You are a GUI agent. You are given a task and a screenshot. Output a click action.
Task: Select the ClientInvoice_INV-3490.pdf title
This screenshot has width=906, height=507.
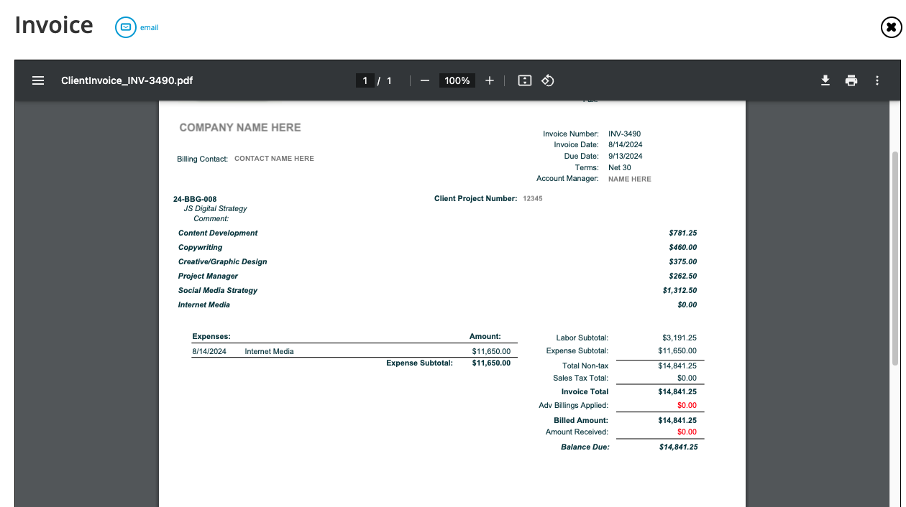[x=125, y=80]
